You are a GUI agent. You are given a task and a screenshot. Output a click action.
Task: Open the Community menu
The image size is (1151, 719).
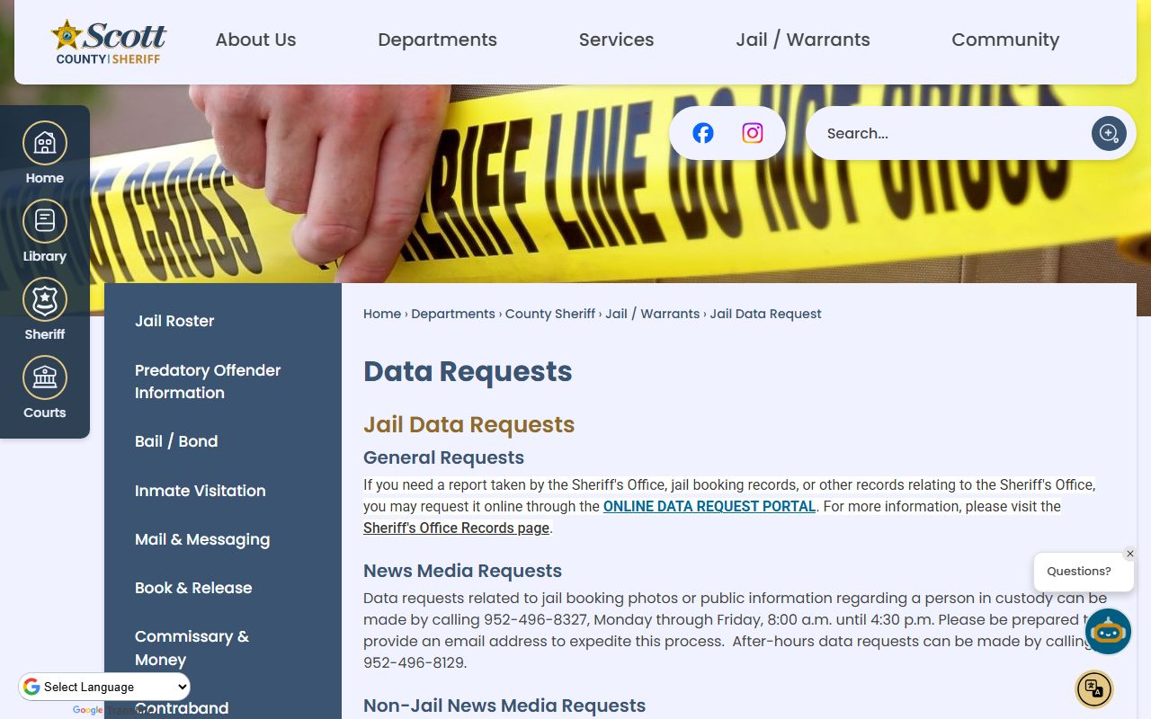pos(1005,40)
